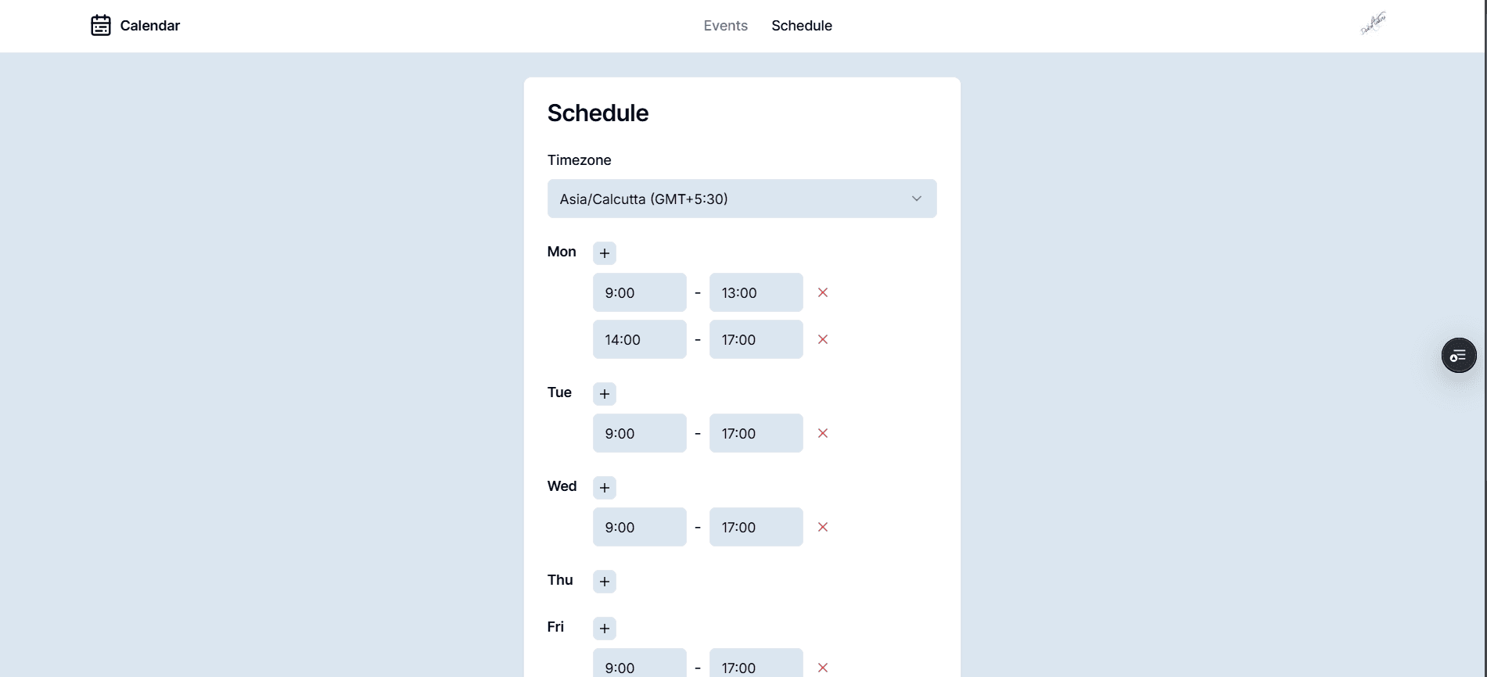This screenshot has height=677, width=1487.
Task: Remove Monday's 14:00–17:00 time slot
Action: (823, 339)
